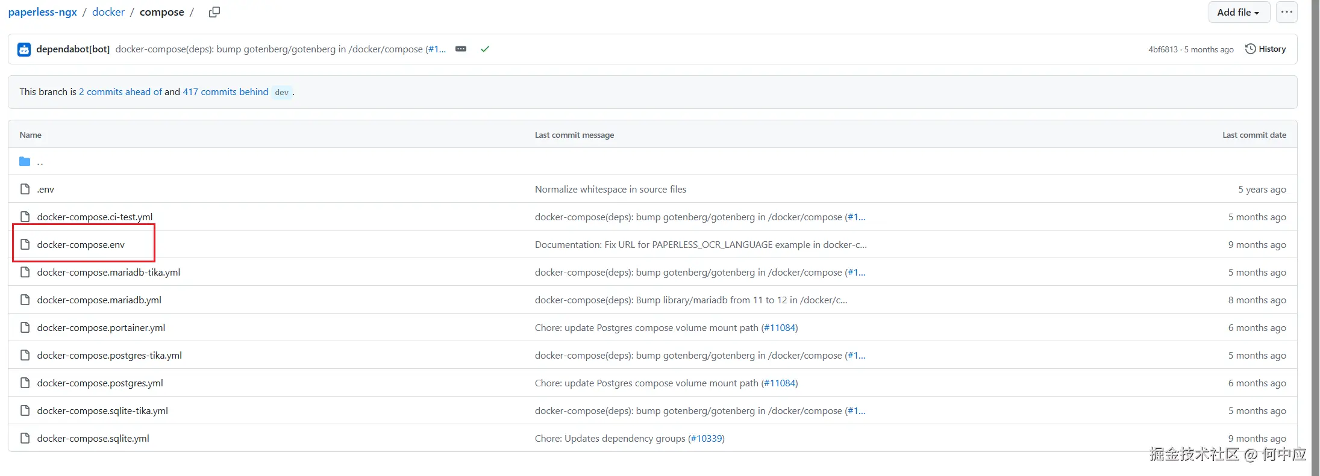This screenshot has width=1320, height=476.
Task: Click the dev branch label
Action: (x=281, y=92)
